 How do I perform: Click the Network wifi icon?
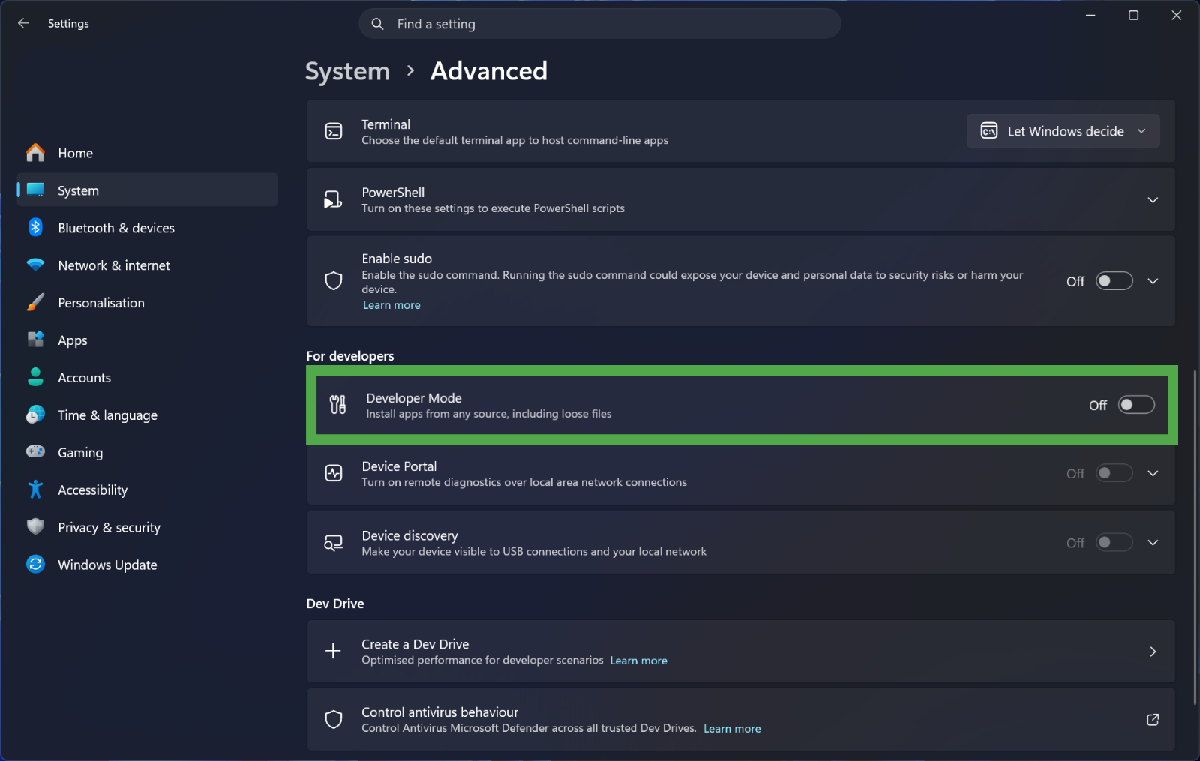[35, 265]
